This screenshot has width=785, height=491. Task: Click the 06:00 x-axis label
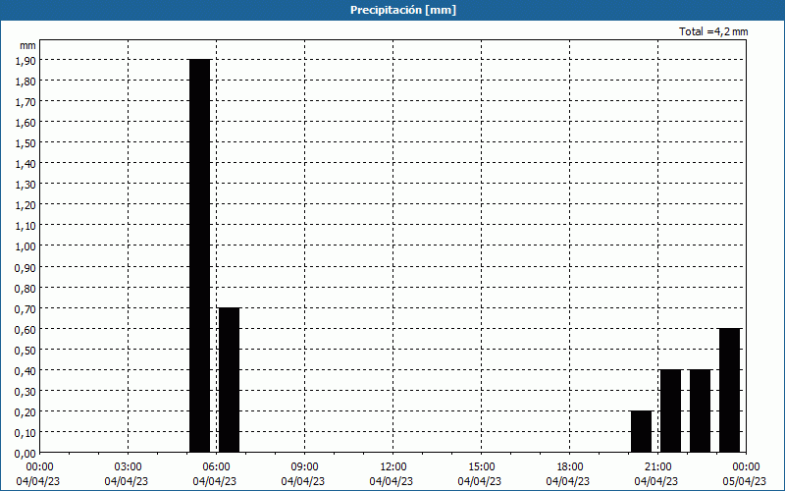pos(216,467)
